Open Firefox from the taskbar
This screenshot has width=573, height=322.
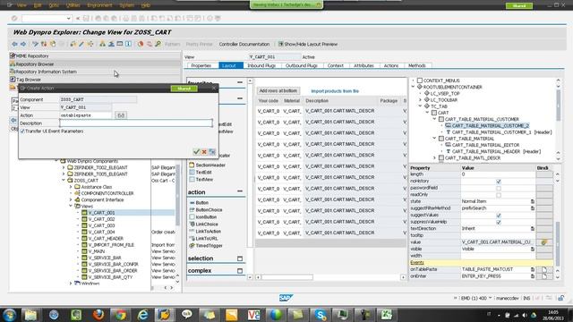[98, 314]
